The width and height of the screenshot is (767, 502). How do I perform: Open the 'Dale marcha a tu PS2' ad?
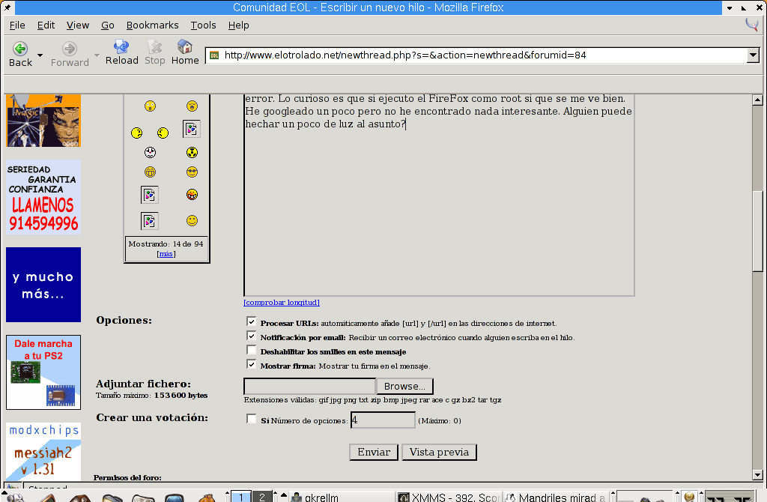coord(43,372)
